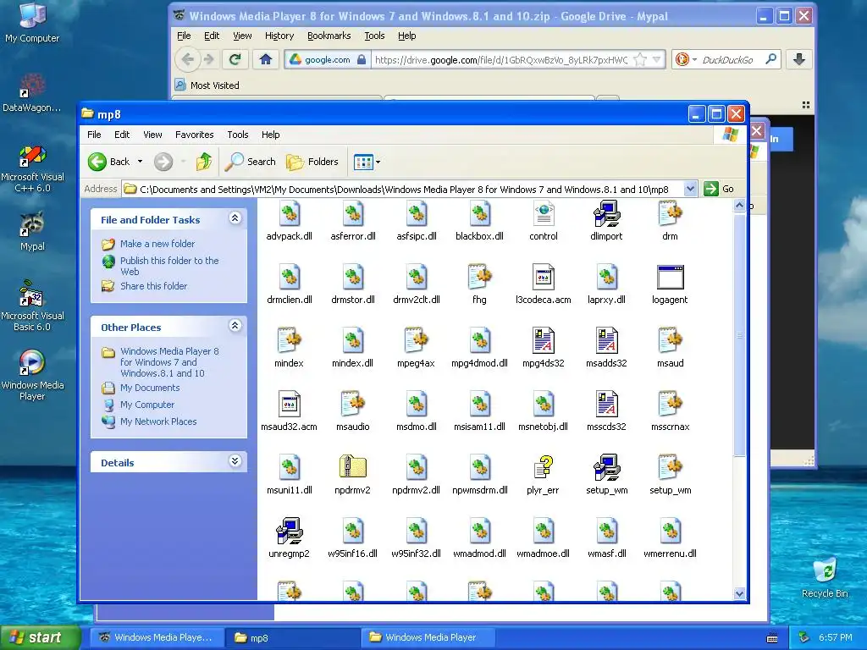
Task: Open the Tools menu in mp8 window
Action: point(238,135)
